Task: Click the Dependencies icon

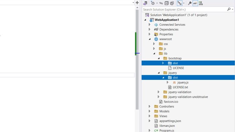Action: tap(156, 29)
